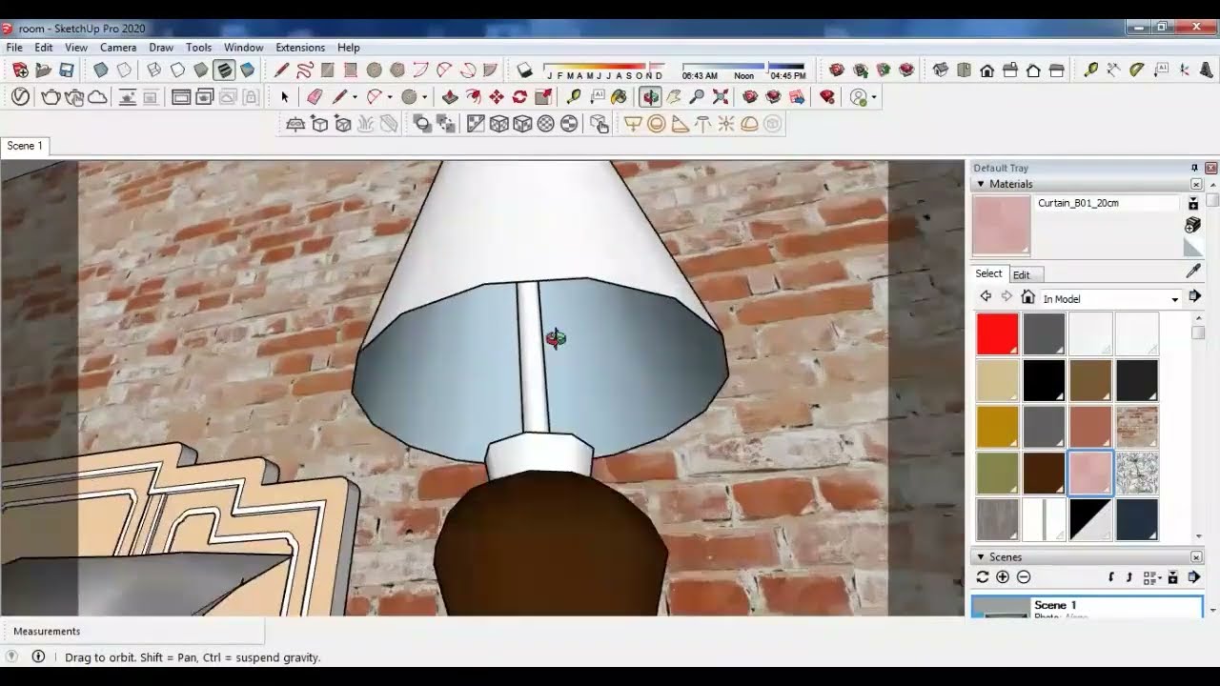This screenshot has width=1220, height=686.
Task: Open the Camera menu
Action: pyautogui.click(x=118, y=48)
